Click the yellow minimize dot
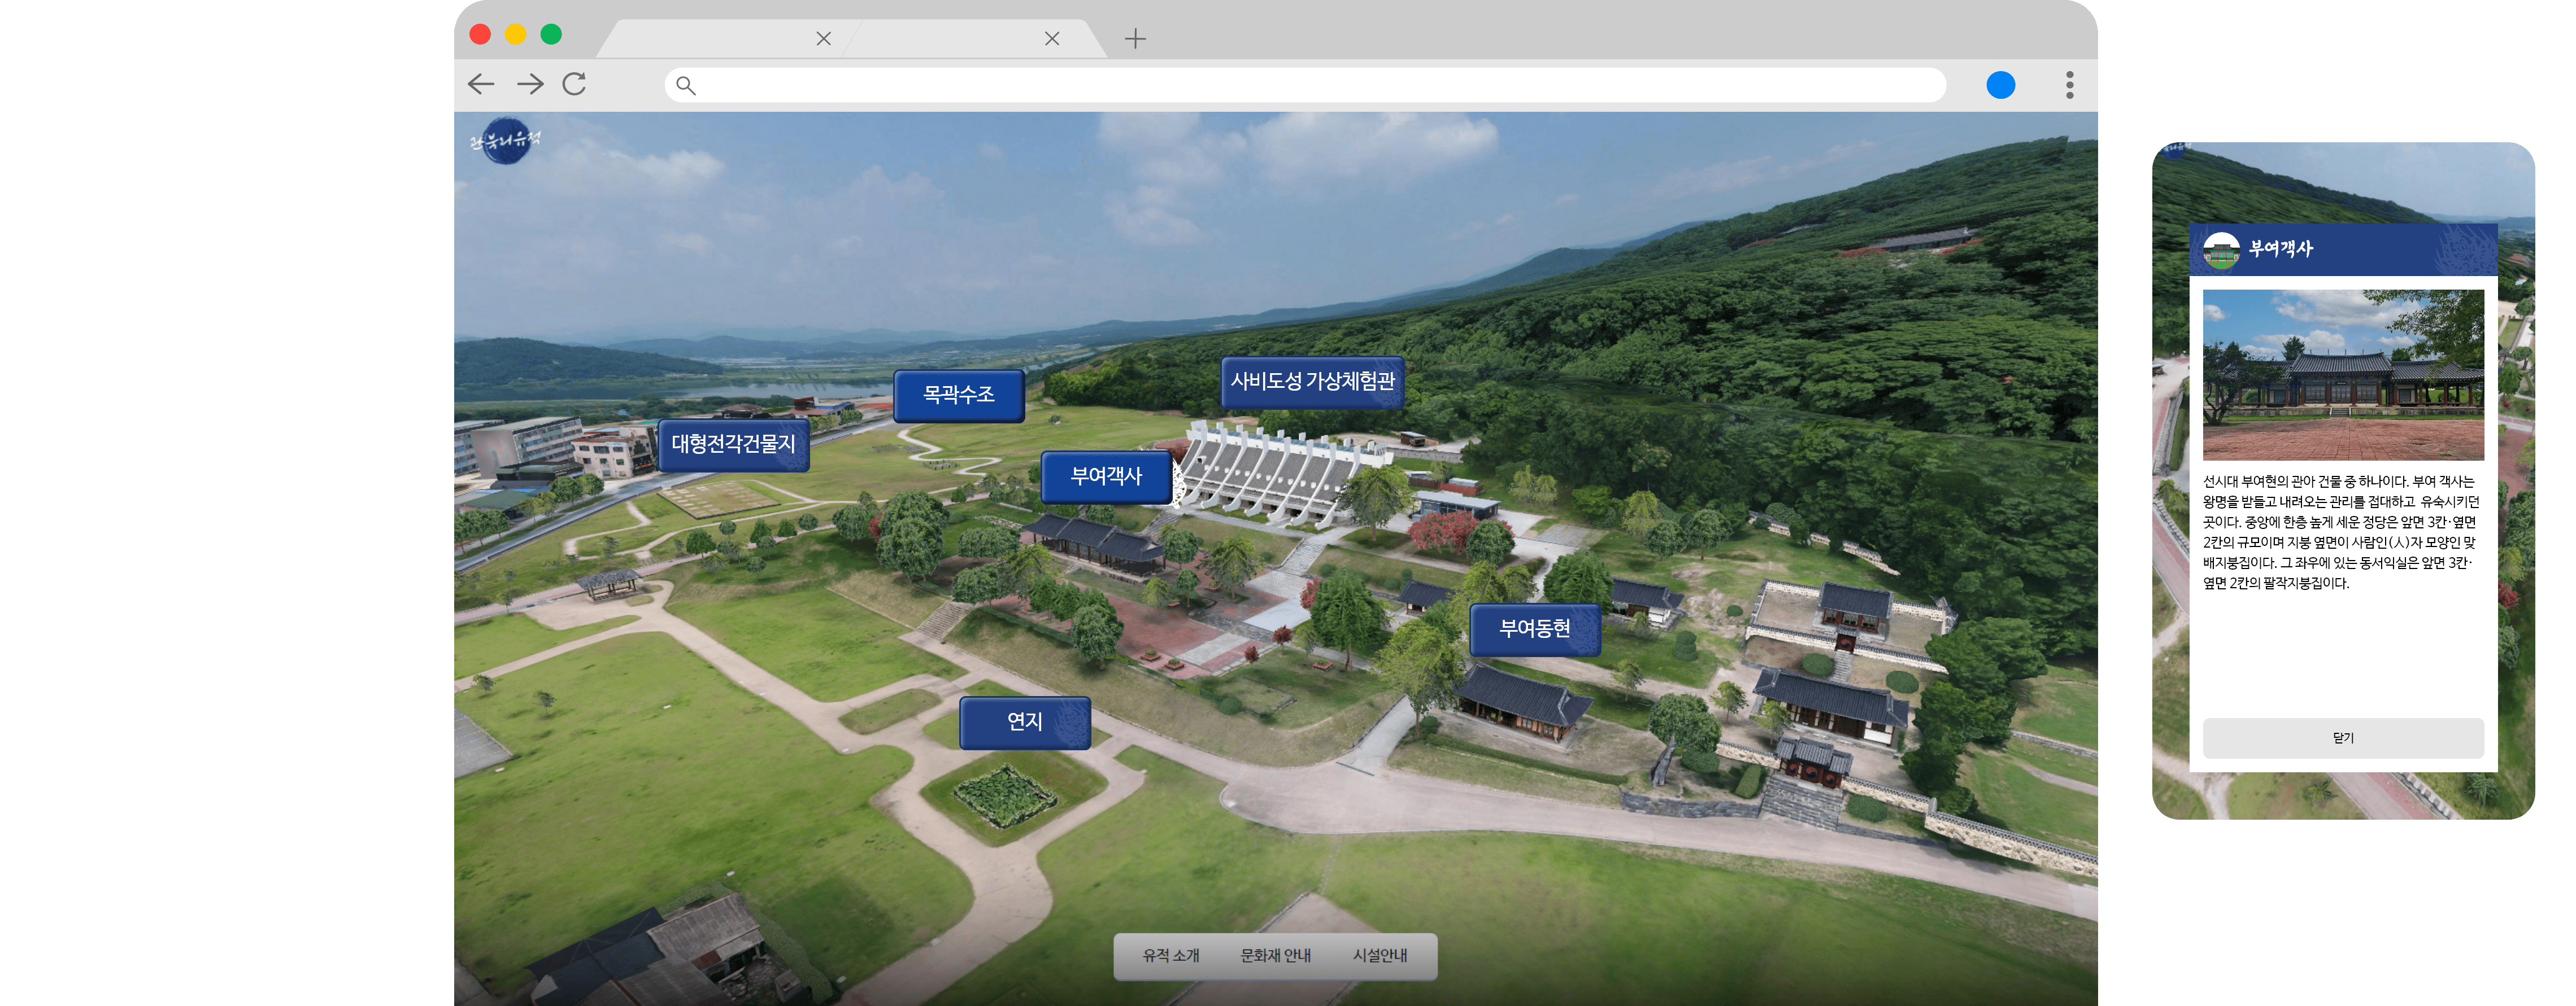Screen dimensions: 2576x1006 point(515,34)
